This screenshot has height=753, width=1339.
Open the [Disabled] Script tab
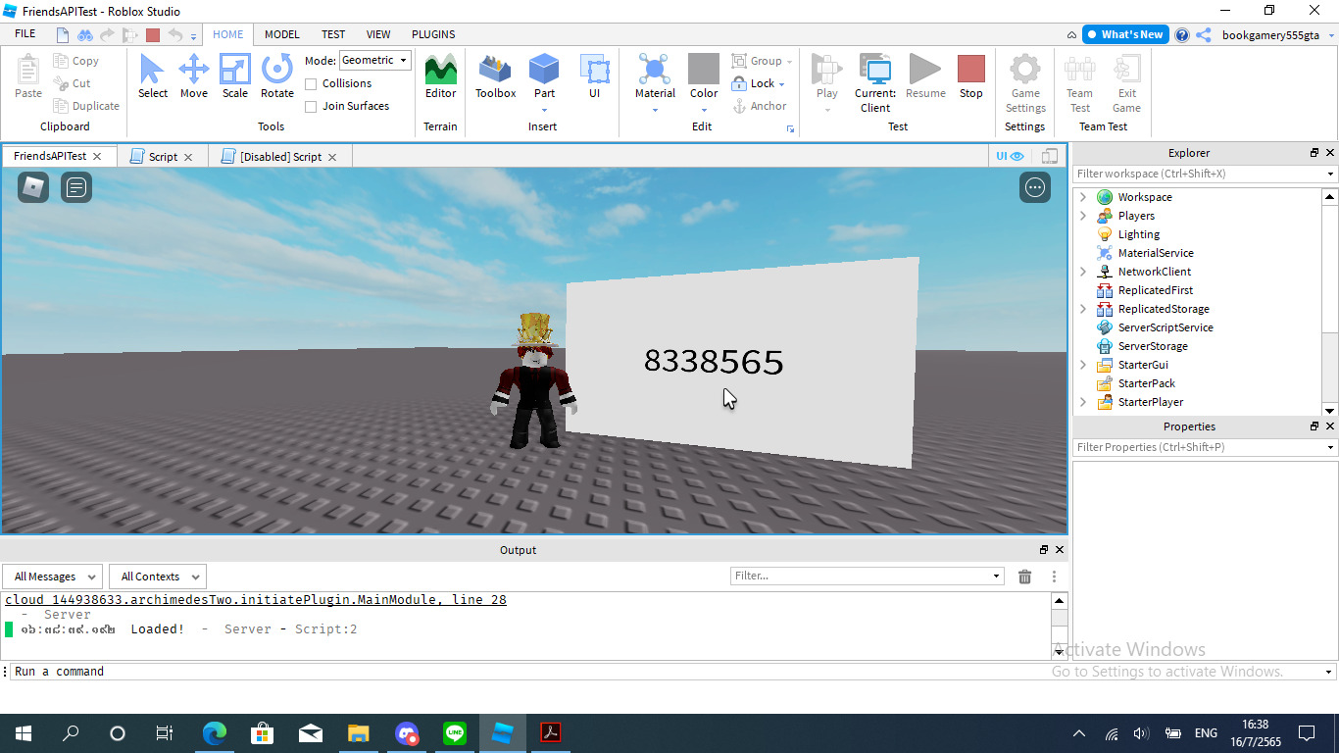pos(274,155)
